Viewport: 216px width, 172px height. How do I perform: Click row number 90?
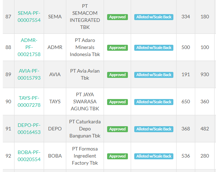[x=8, y=102]
